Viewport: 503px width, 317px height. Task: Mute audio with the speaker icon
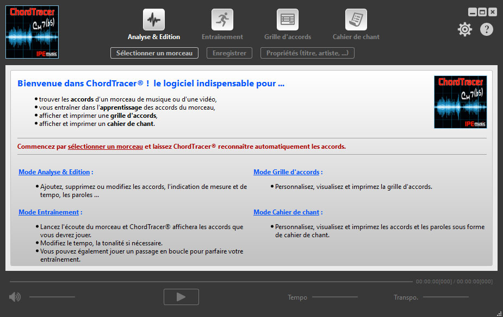point(15,297)
